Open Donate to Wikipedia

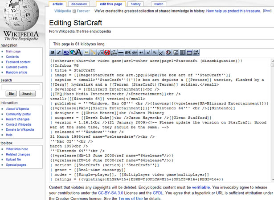click(20, 129)
